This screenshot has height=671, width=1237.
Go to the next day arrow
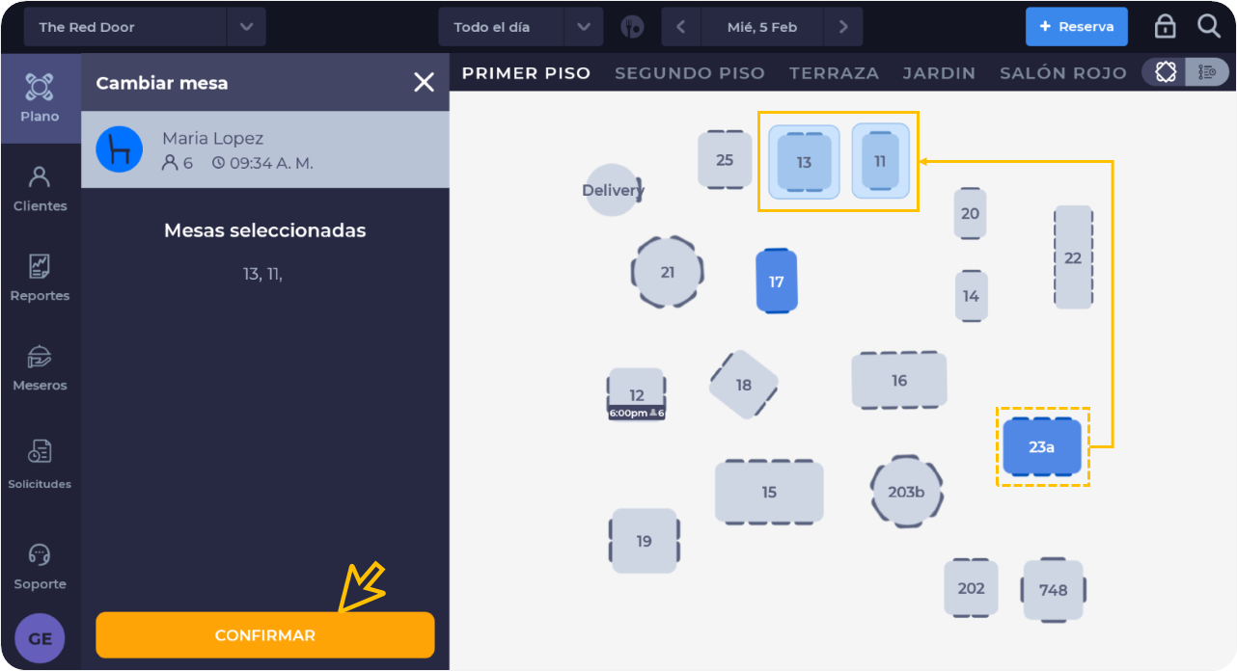[x=843, y=27]
